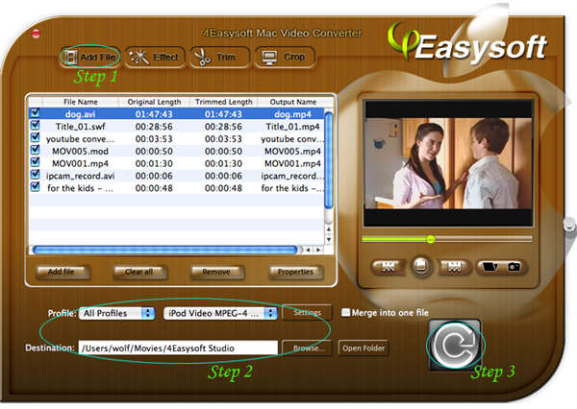Select the Trim scissors tool
577x409 pixels.
(219, 57)
